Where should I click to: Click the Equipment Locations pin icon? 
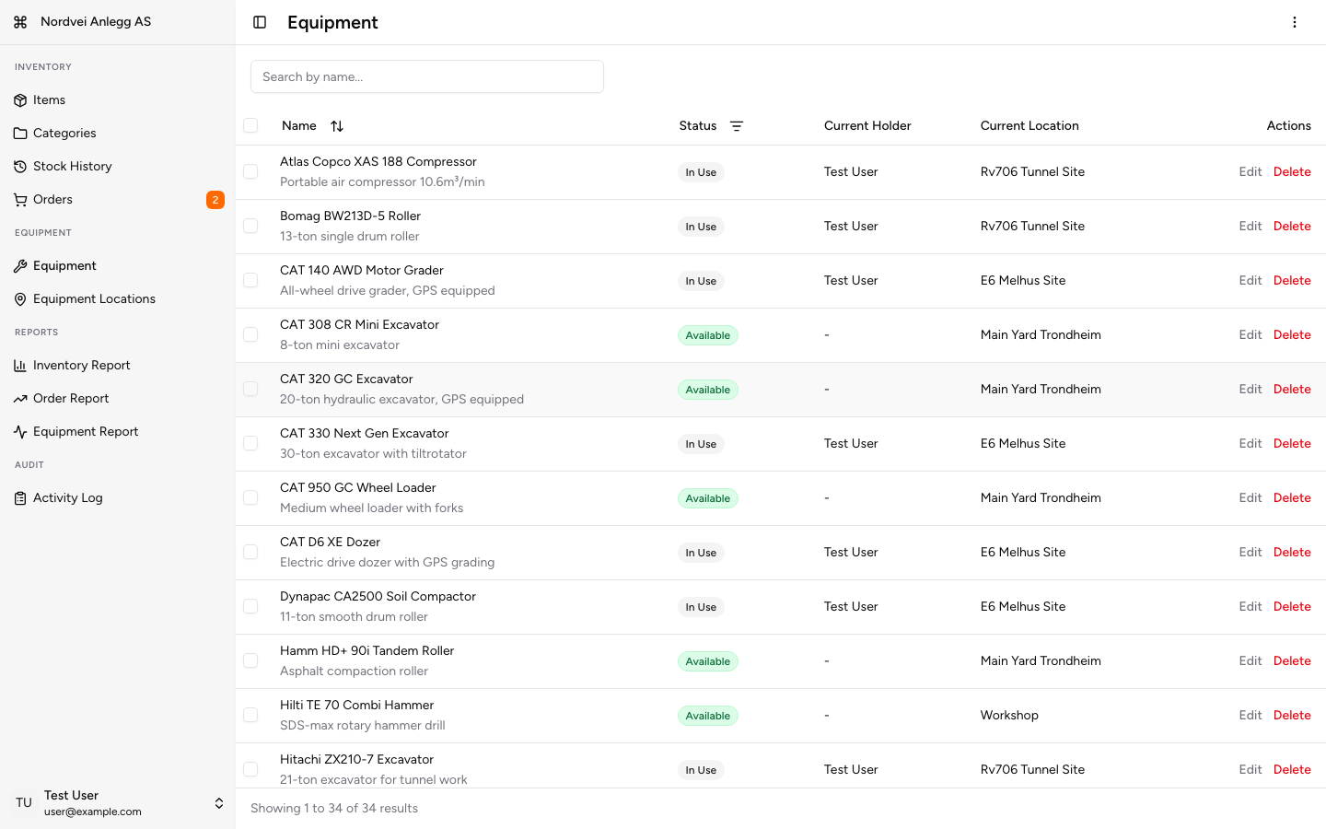[20, 298]
